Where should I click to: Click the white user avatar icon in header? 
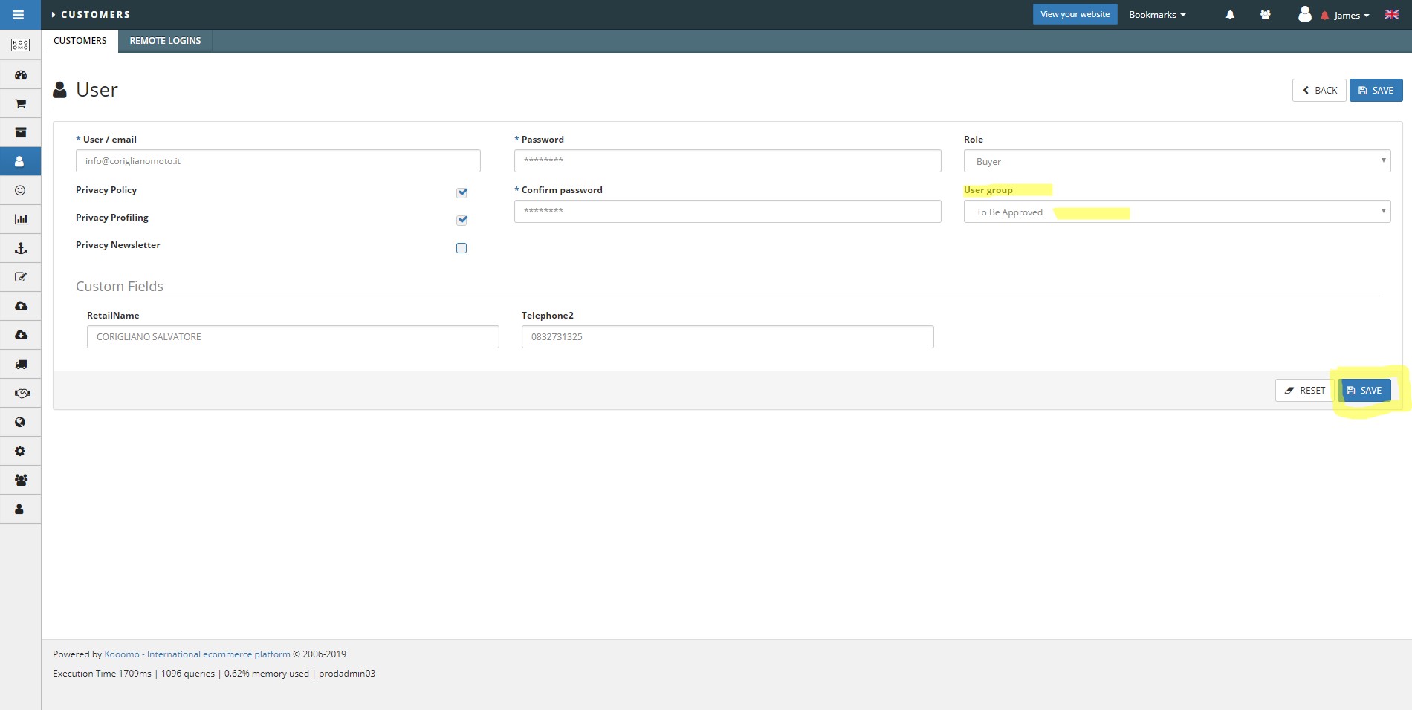tap(1304, 14)
